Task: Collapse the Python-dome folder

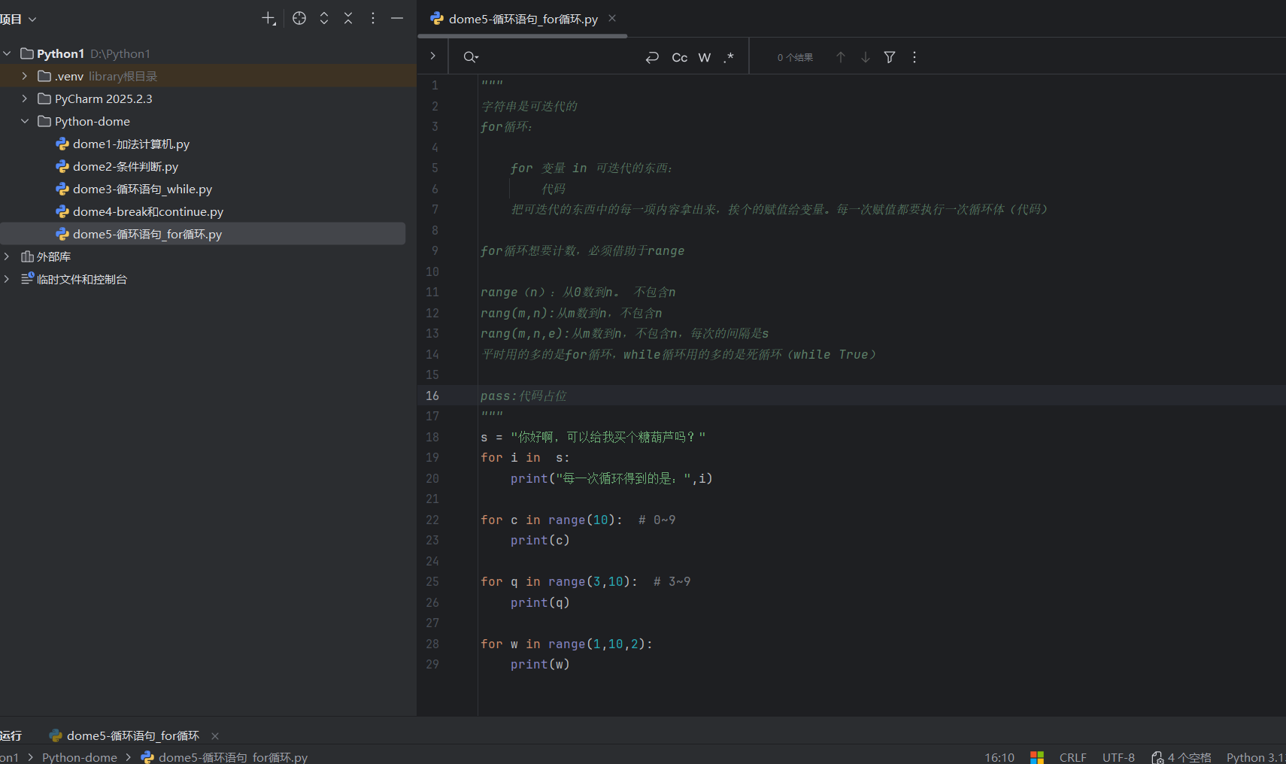Action: 25,121
